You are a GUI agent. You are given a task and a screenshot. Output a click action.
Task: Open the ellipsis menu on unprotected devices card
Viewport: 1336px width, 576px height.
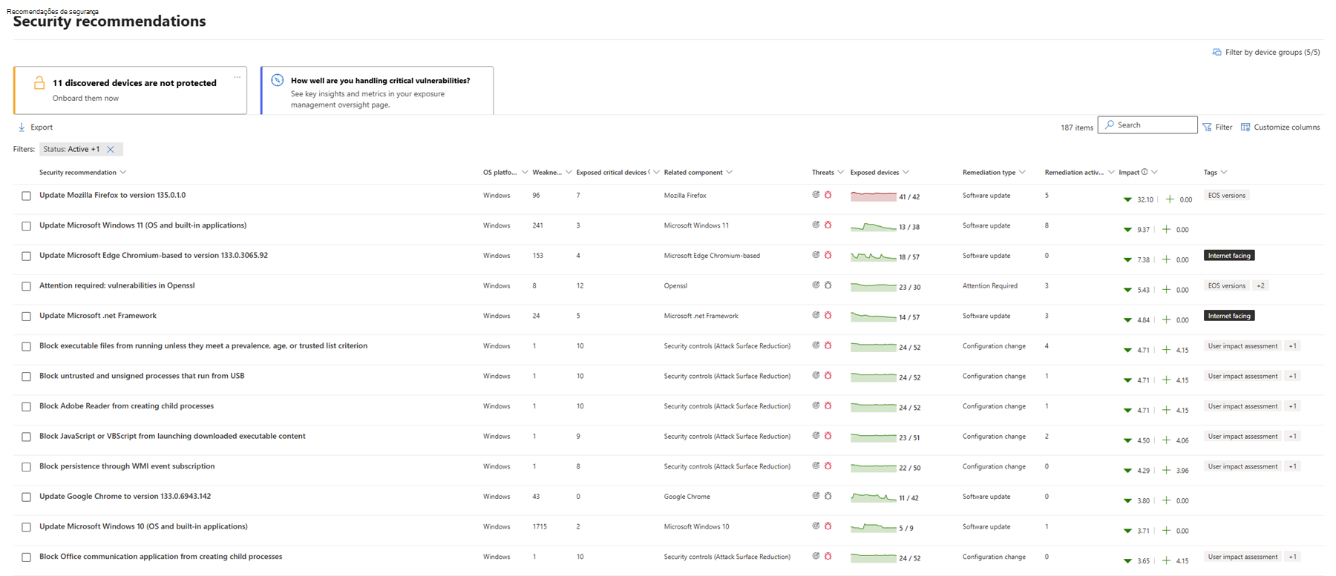[x=238, y=77]
